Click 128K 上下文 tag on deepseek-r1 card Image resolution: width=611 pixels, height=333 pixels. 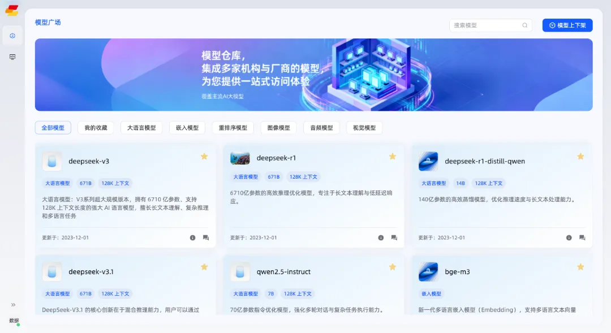coord(304,177)
